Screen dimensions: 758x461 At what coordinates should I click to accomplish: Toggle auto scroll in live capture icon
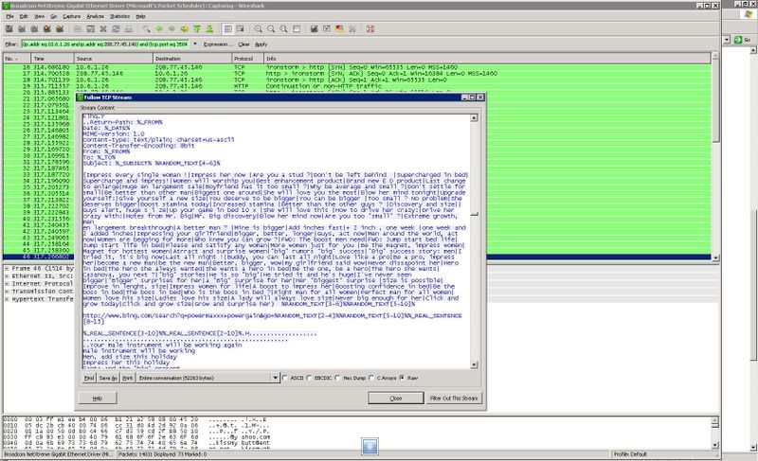pyautogui.click(x=241, y=29)
